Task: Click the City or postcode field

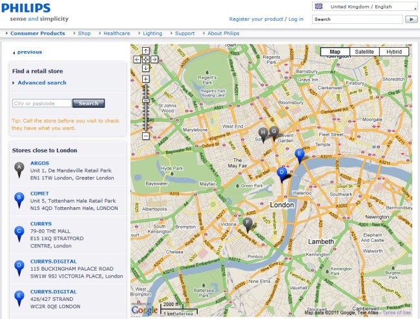Action: (42, 103)
